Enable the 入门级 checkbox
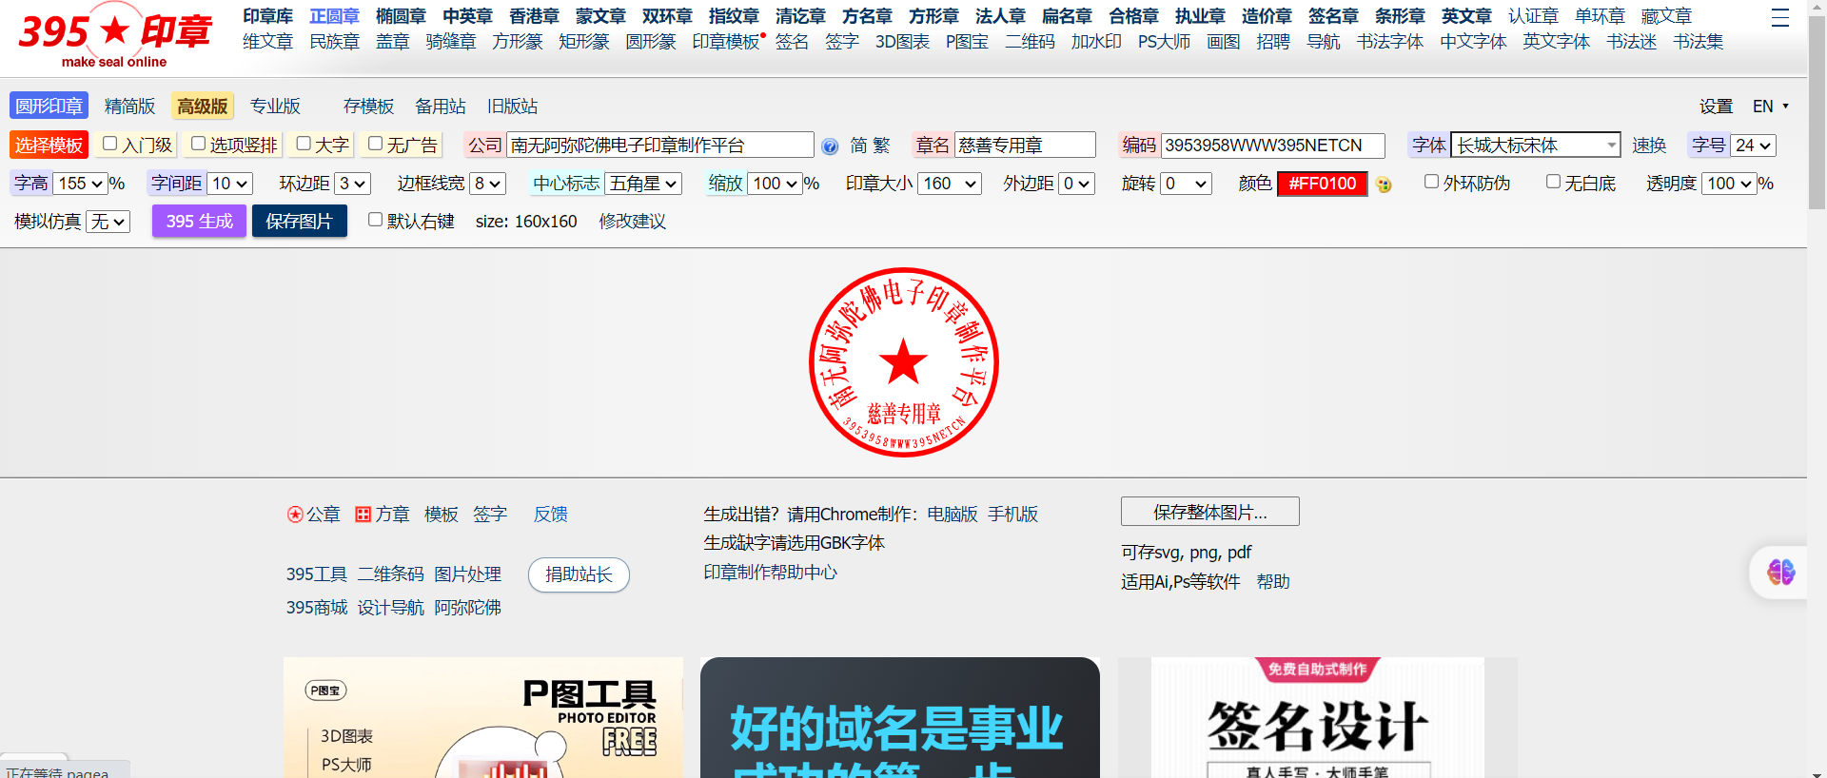Screen dimensions: 1827x778 click(x=110, y=144)
